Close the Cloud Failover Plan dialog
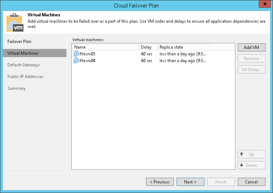Image resolution: width=273 pixels, height=193 pixels. [x=264, y=4]
